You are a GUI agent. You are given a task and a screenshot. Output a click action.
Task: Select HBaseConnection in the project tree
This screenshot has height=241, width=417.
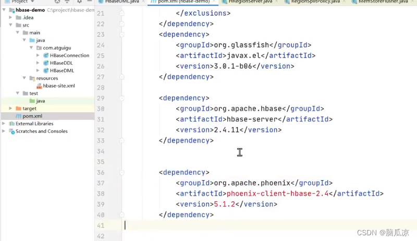coord(70,55)
